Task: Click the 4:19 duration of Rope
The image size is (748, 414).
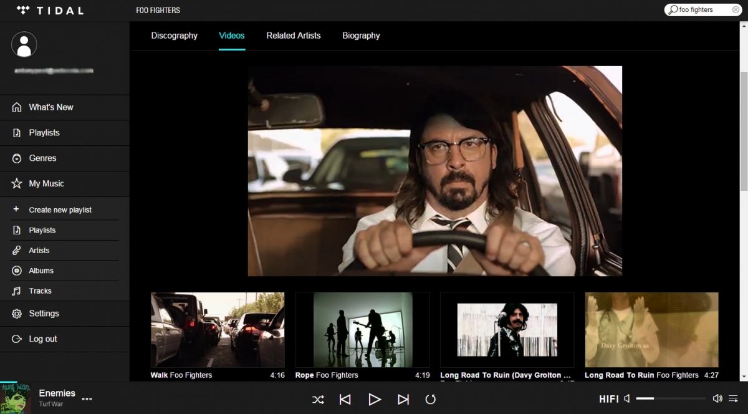Action: tap(422, 375)
